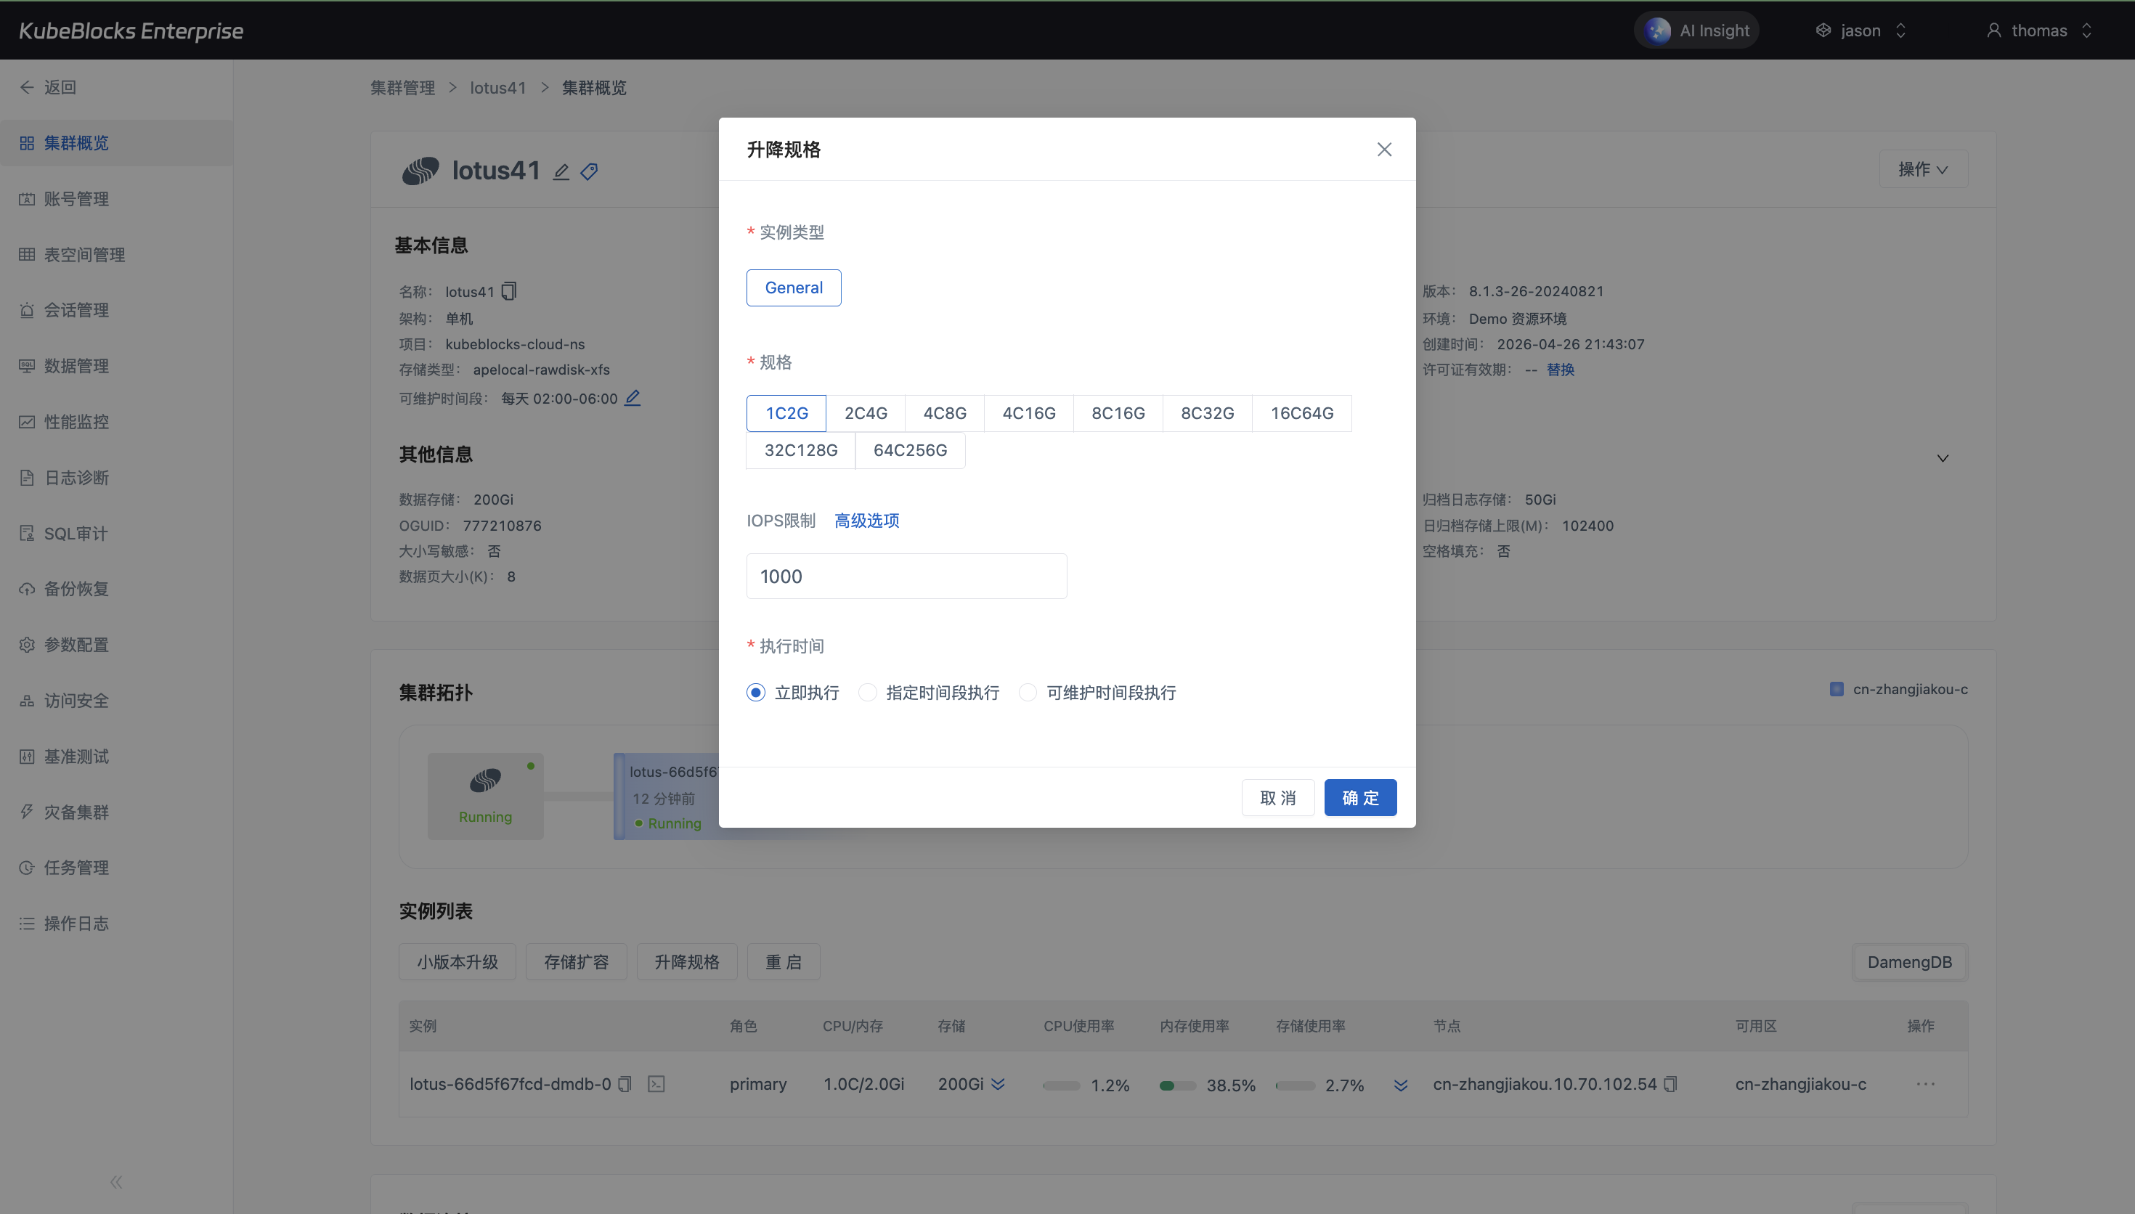Collapse the sidebar with double-arrow icon

point(116,1181)
